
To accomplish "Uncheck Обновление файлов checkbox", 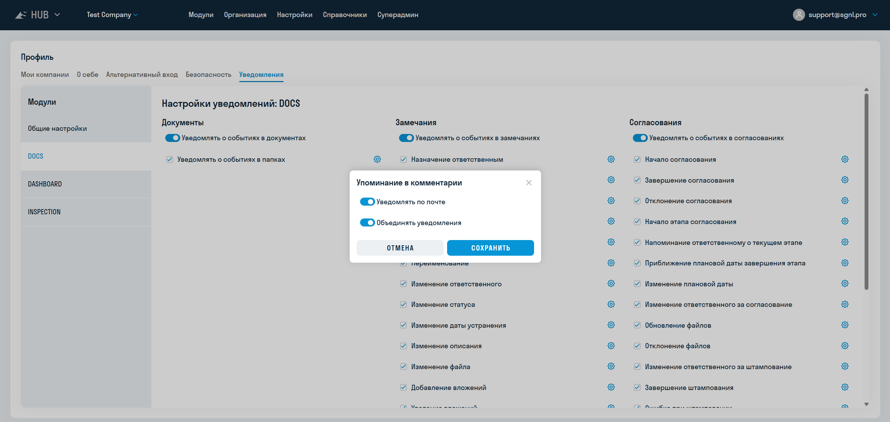I will tap(637, 325).
